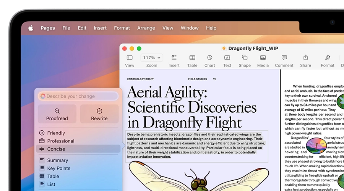Open the Help menu
This screenshot has height=191, width=344.
[211, 28]
